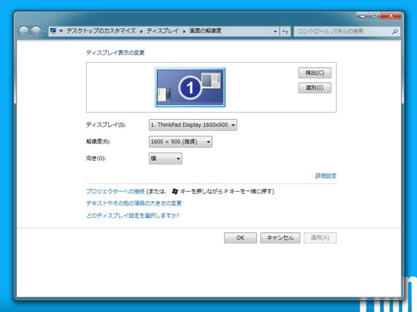Minimize the window
417x312 pixels.
click(x=362, y=16)
